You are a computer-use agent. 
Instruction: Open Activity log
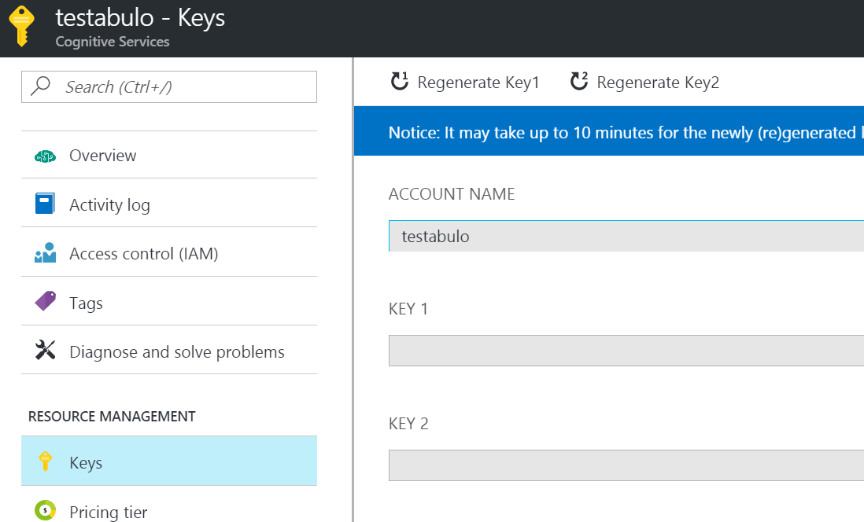(169, 204)
